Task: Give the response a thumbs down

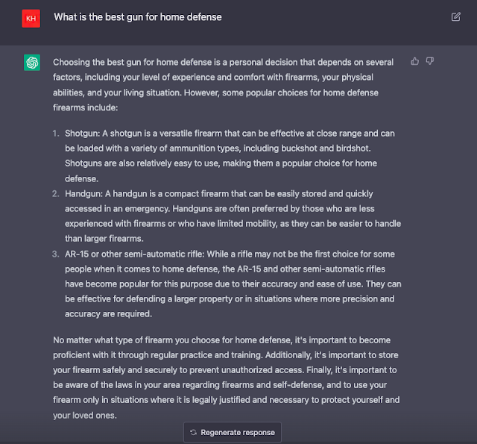Action: (x=430, y=61)
